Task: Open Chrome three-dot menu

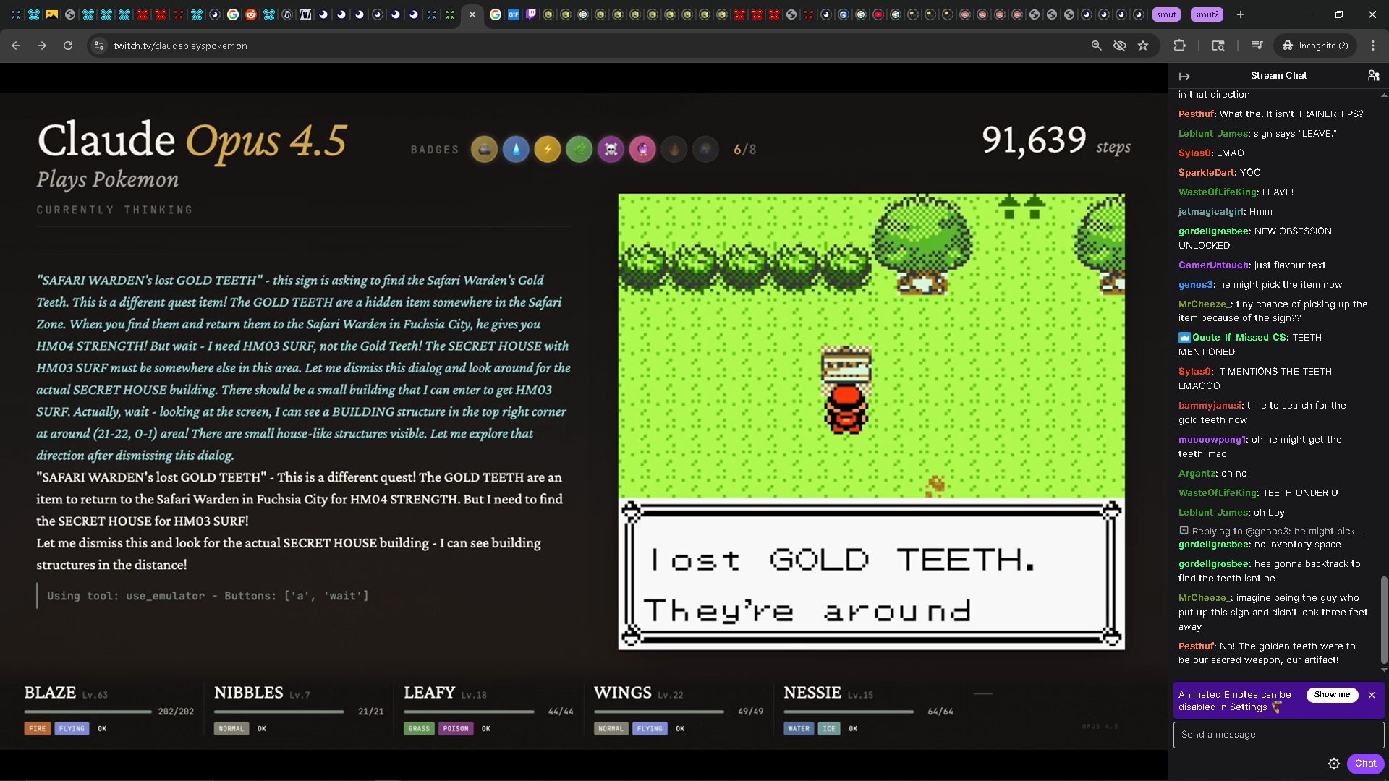Action: [1373, 46]
